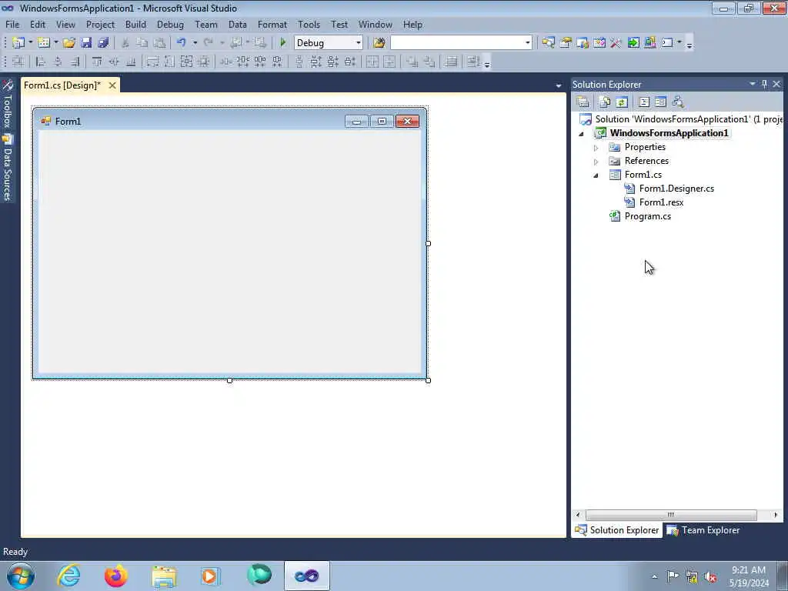The image size is (788, 591).
Task: Open the Format menu
Action: 272,24
